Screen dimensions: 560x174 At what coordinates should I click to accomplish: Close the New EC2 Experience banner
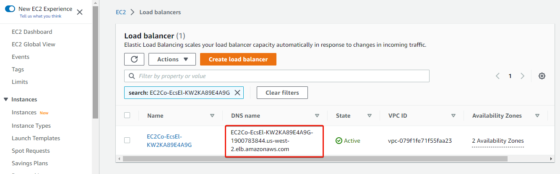tap(80, 12)
